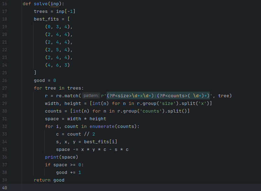The height and width of the screenshot is (191, 261).
Task: Click 'space -= x * y * c - s * c'
Action: (x=92, y=150)
